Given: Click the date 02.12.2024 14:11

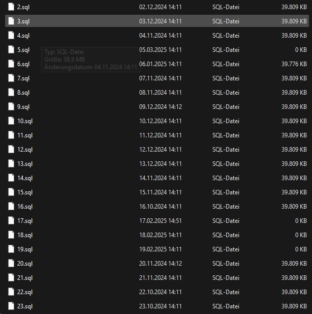Looking at the screenshot, I should (161, 7).
